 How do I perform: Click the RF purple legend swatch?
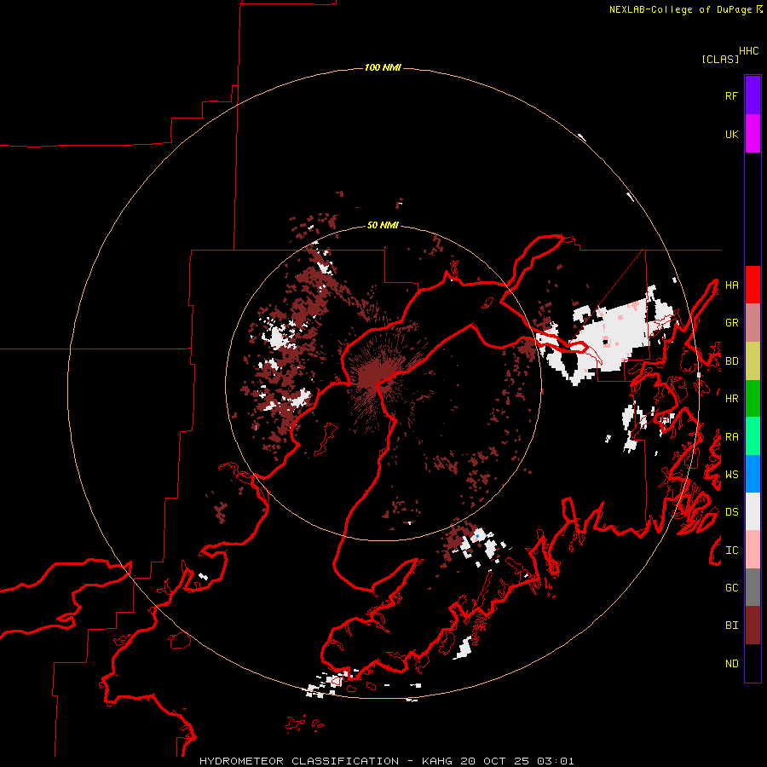pos(753,95)
